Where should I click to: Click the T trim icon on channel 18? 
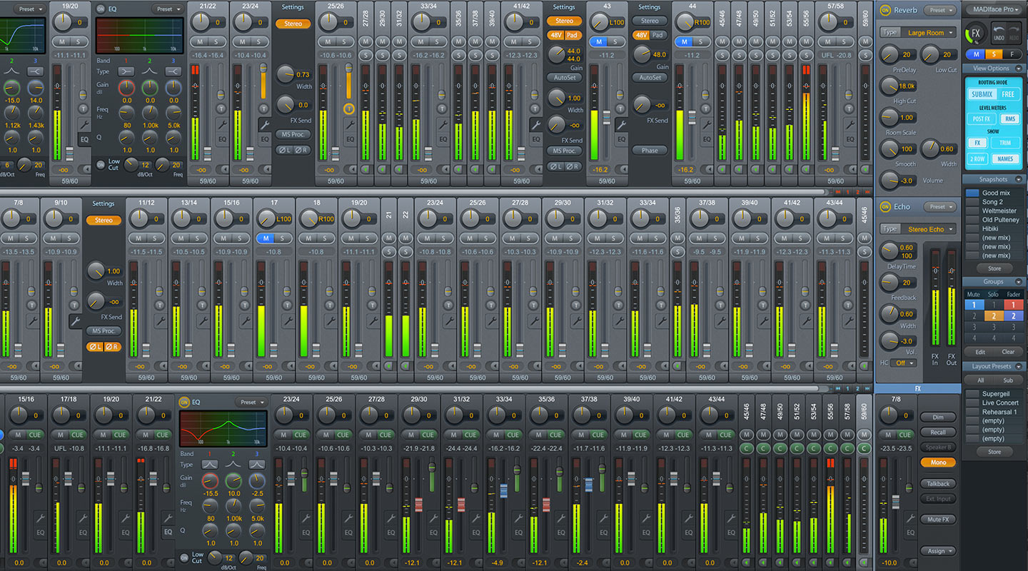click(x=330, y=305)
